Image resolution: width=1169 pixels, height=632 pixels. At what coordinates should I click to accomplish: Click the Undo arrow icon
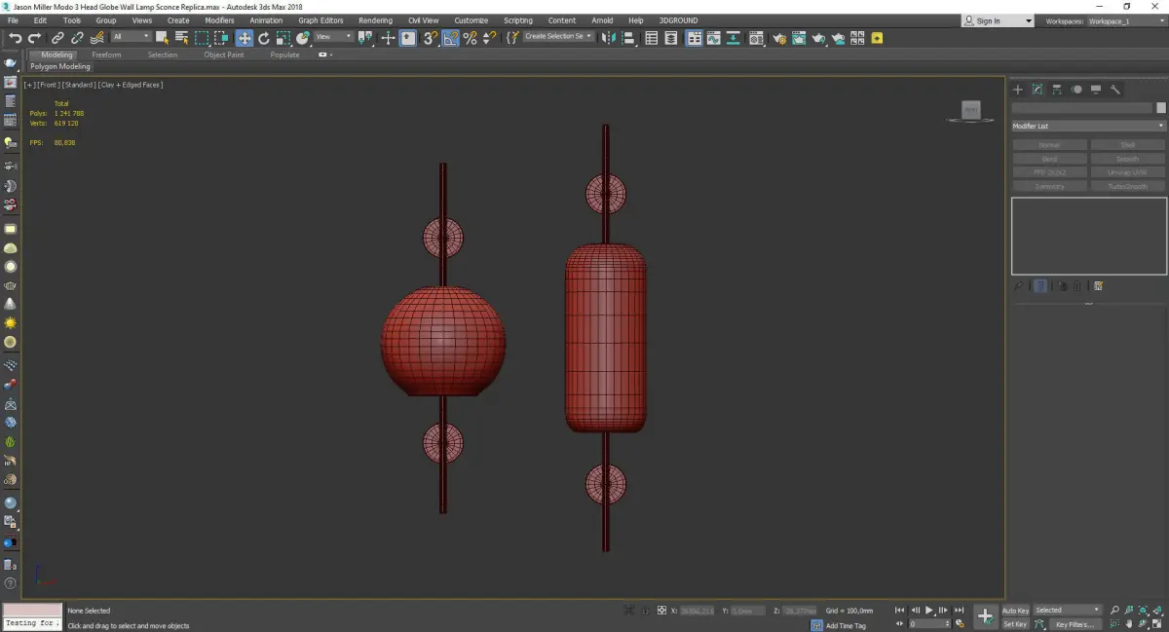tap(15, 38)
